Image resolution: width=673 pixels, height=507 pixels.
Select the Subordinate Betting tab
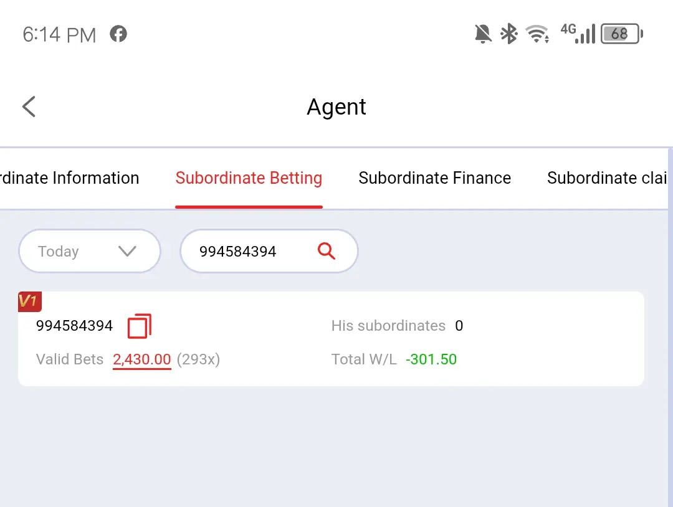[x=249, y=178]
